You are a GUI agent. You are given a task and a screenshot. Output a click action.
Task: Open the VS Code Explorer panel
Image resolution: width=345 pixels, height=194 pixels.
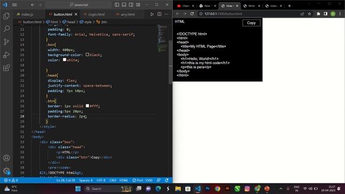tap(6, 16)
